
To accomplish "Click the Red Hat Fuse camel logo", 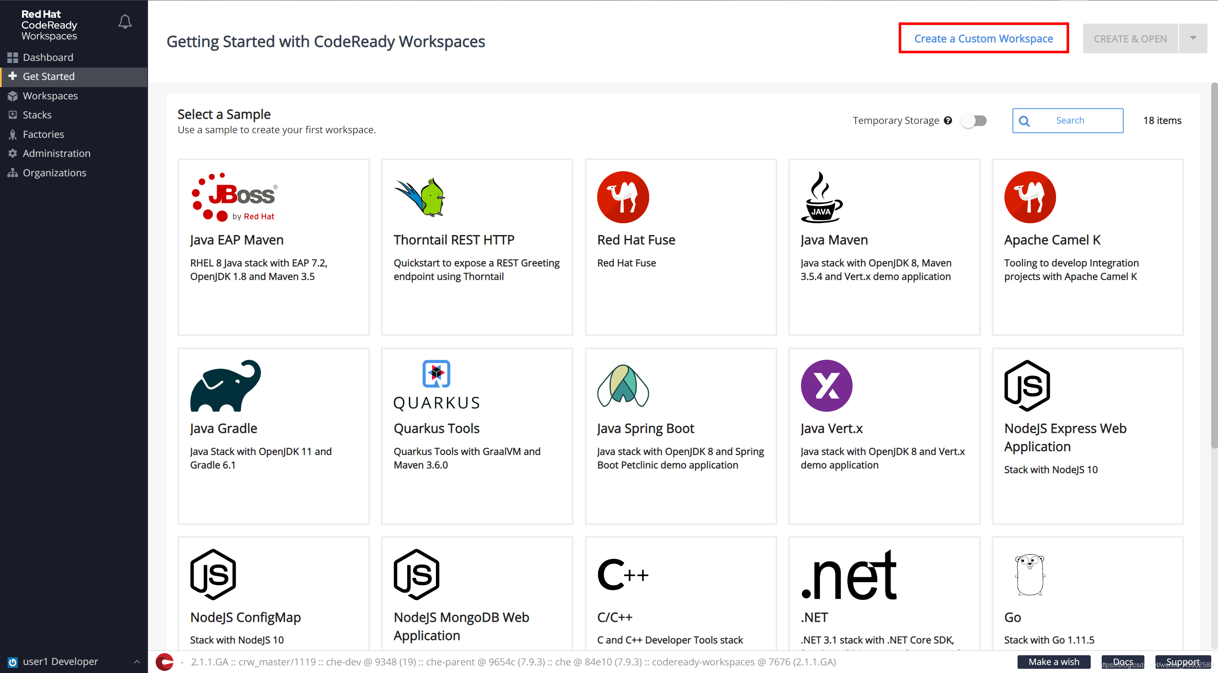I will point(623,197).
